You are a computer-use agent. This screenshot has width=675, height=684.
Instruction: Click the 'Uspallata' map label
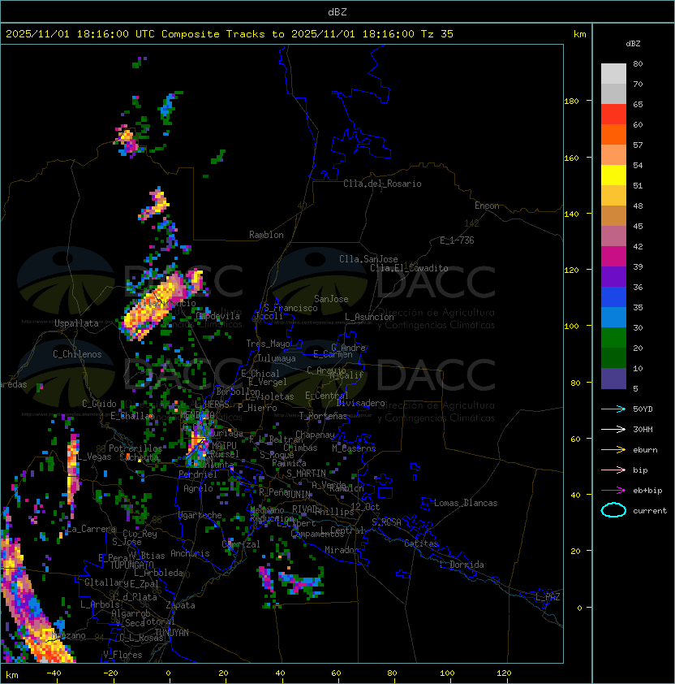pyautogui.click(x=76, y=323)
